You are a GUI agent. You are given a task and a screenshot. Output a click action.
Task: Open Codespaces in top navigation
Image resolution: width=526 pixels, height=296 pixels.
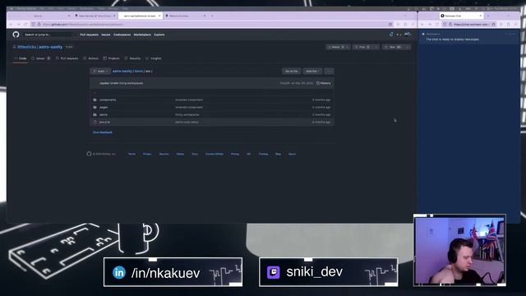pyautogui.click(x=122, y=35)
